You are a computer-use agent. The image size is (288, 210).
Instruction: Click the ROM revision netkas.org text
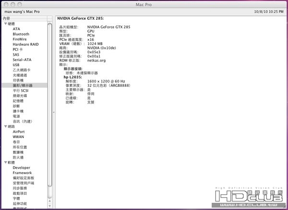[x=96, y=60]
